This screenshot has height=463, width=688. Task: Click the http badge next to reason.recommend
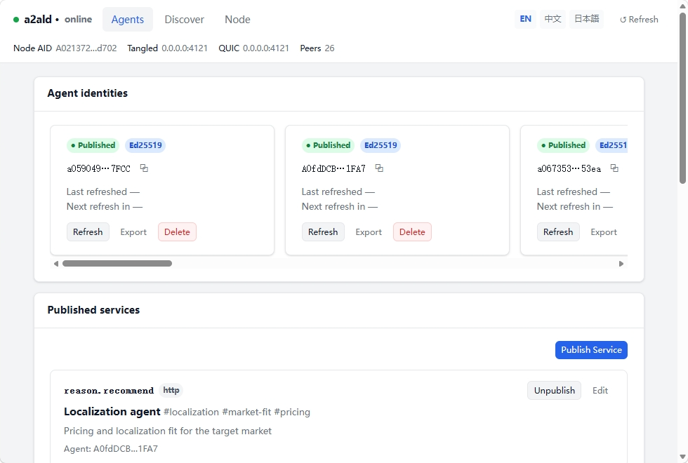click(x=171, y=390)
